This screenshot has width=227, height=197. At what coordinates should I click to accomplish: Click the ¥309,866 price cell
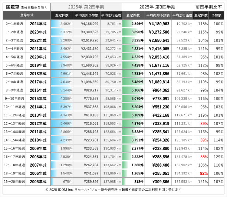[x=158, y=181]
